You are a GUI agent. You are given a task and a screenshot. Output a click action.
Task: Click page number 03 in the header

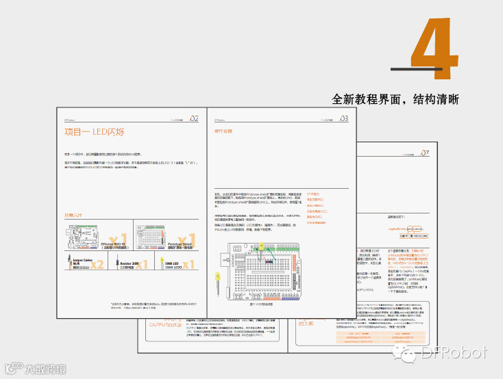(x=343, y=118)
